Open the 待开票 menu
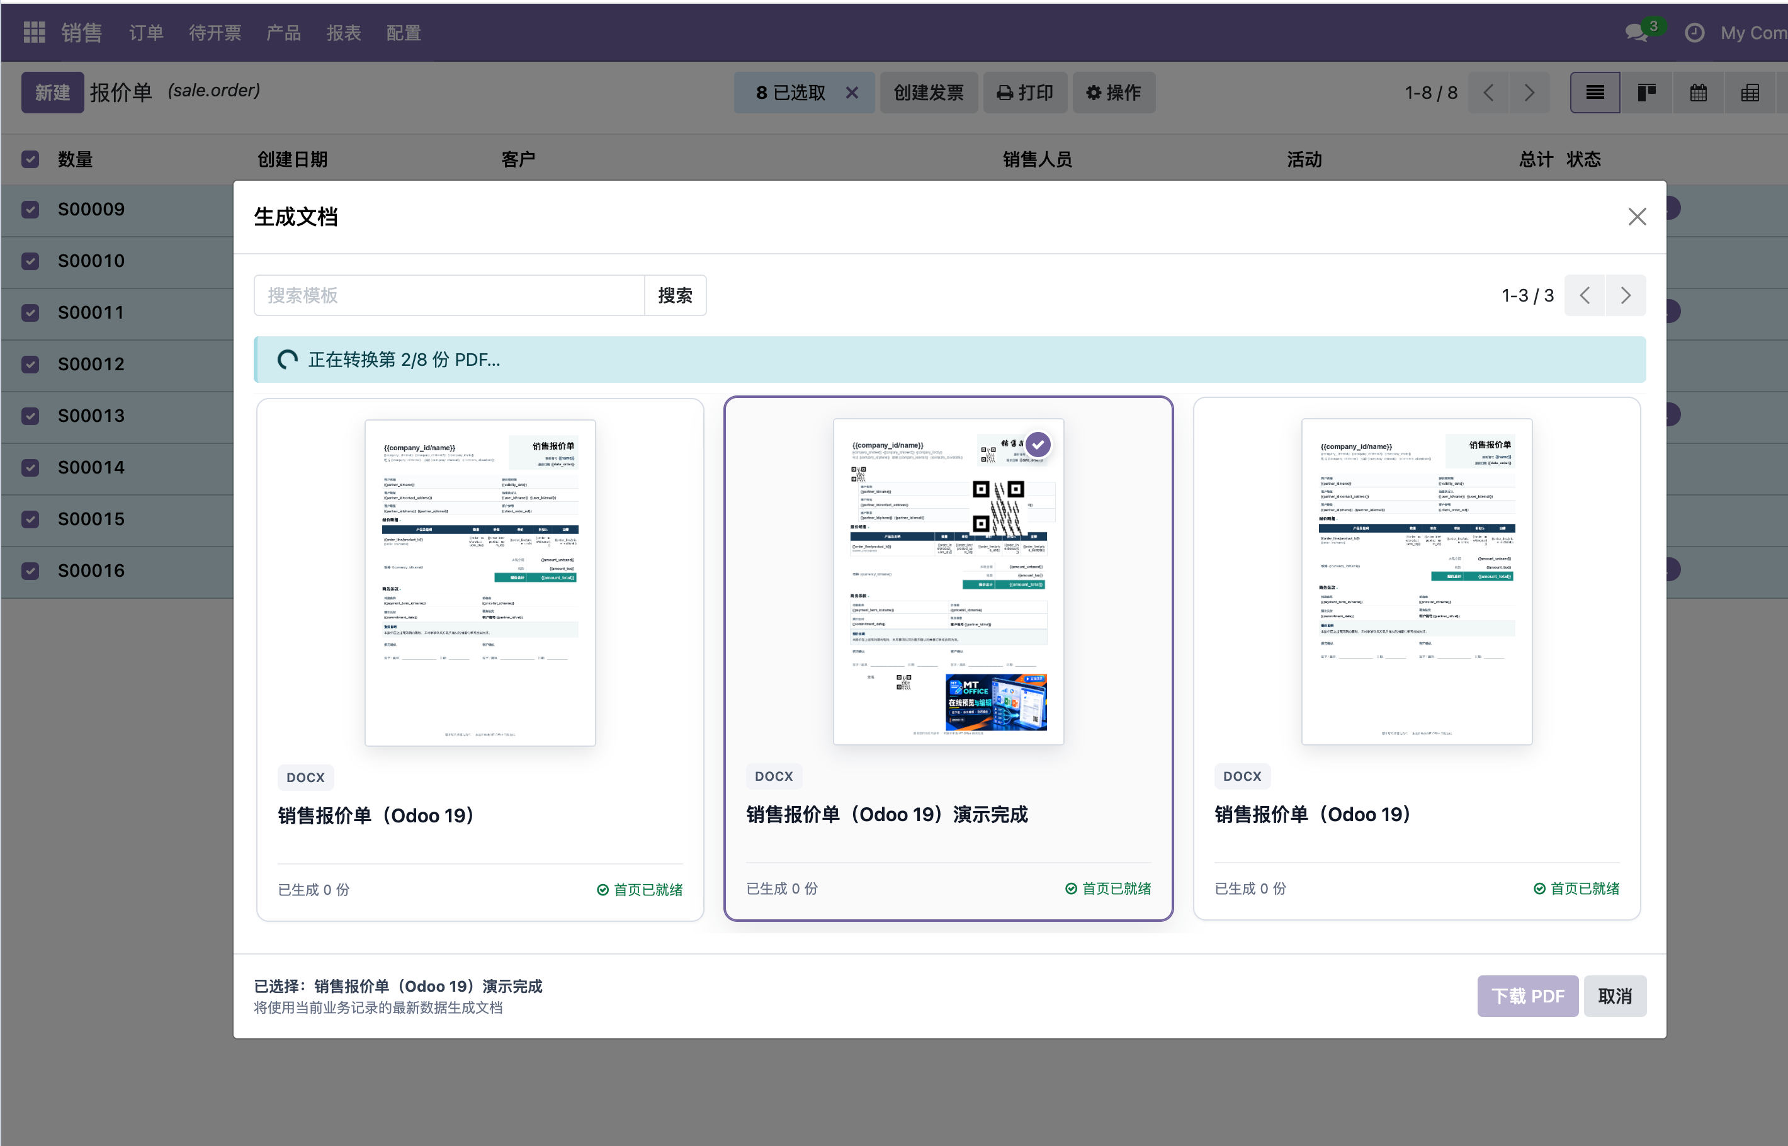The image size is (1788, 1146). pos(215,33)
